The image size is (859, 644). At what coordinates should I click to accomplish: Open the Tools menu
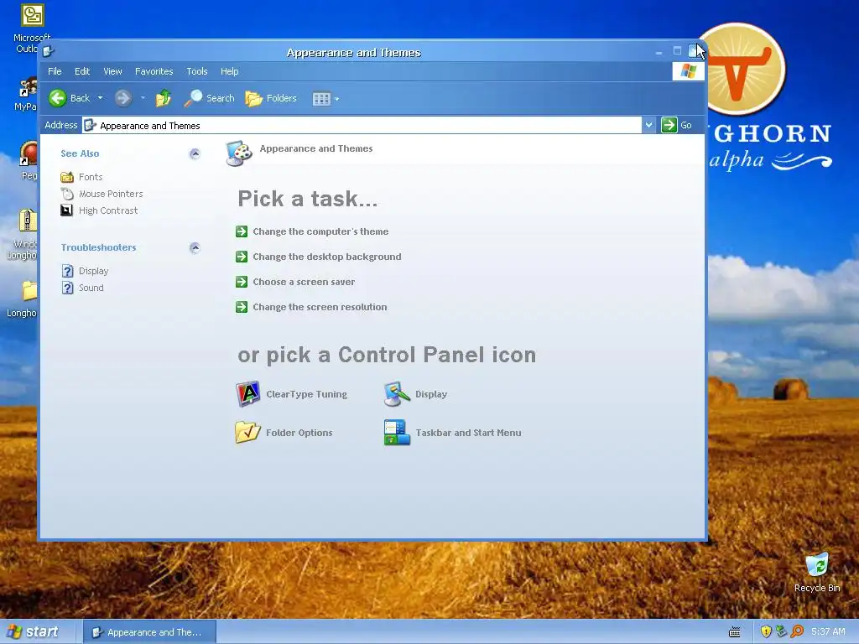click(x=196, y=71)
